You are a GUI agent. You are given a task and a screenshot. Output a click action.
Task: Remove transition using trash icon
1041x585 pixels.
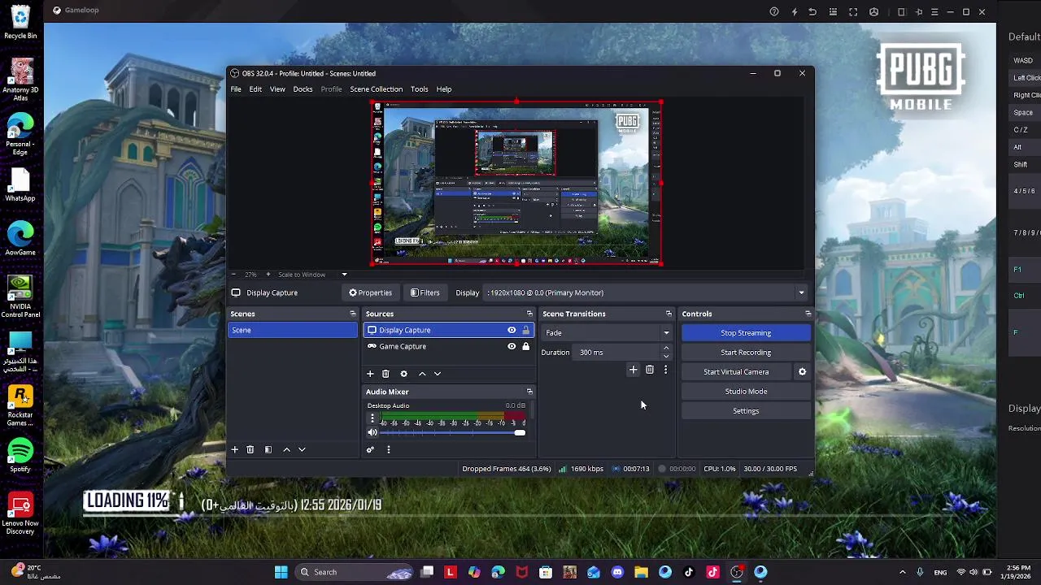click(x=649, y=370)
